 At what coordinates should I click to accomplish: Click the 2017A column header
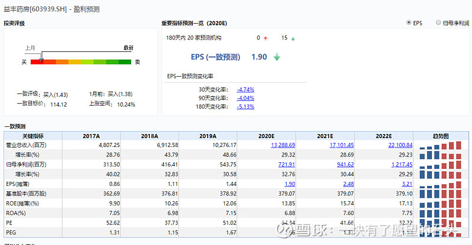point(91,136)
